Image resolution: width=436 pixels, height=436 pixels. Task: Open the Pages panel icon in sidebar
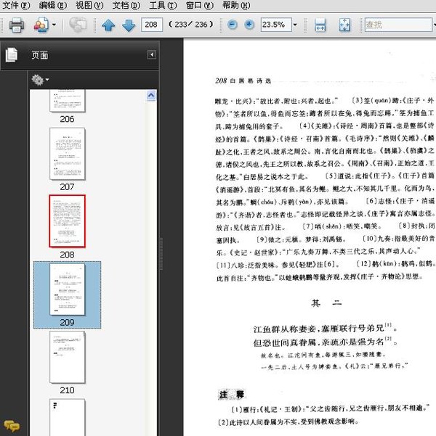pos(11,54)
